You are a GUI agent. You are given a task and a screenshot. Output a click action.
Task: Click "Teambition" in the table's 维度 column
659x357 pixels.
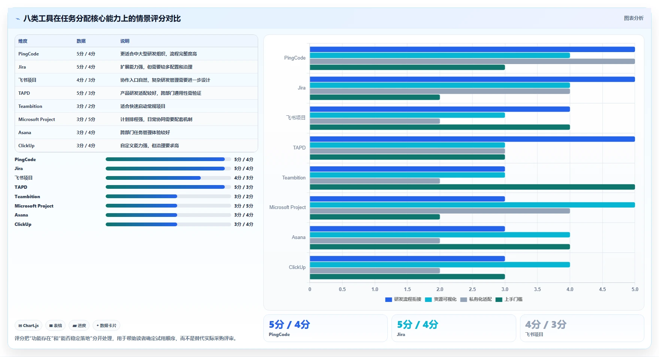click(x=30, y=106)
